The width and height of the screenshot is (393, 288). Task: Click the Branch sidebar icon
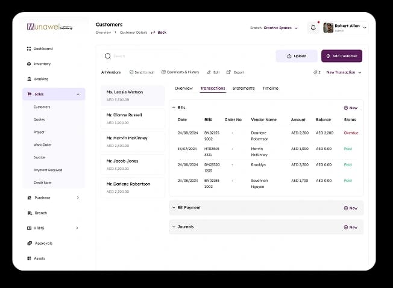coord(30,213)
